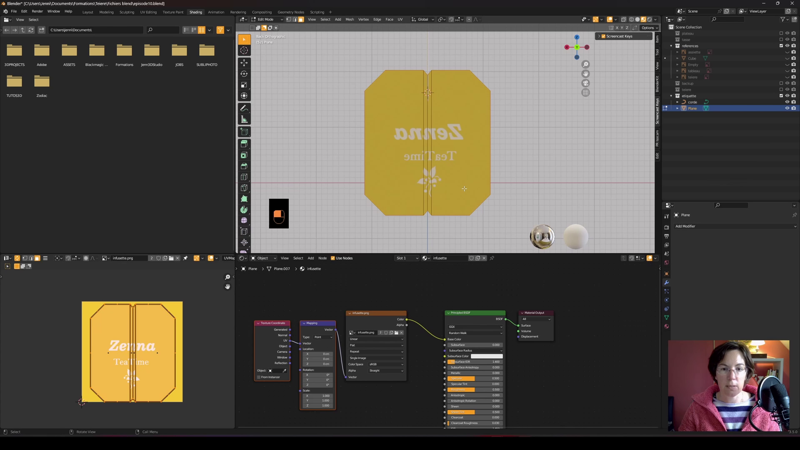Toggle Use Nodes checkbox
This screenshot has width=800, height=450.
(x=333, y=258)
